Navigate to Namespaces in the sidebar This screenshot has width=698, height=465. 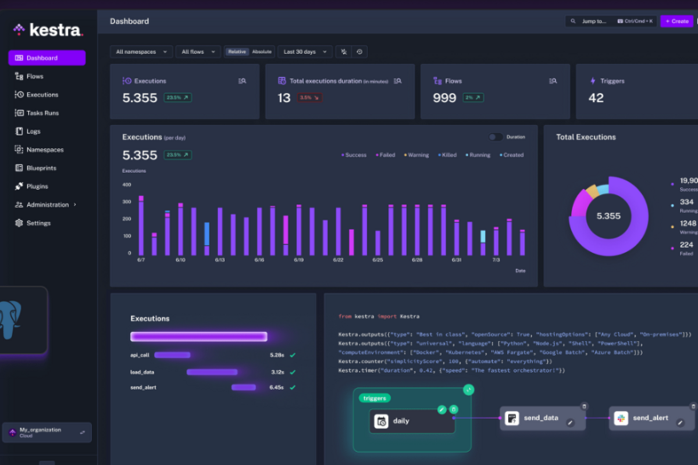40,149
